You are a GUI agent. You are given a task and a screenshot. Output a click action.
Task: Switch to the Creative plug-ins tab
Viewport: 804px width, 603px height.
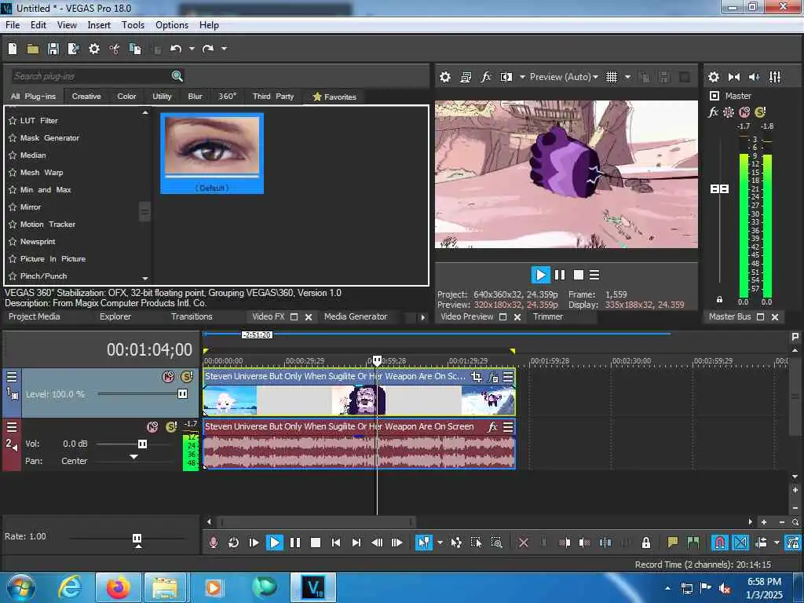pos(86,97)
